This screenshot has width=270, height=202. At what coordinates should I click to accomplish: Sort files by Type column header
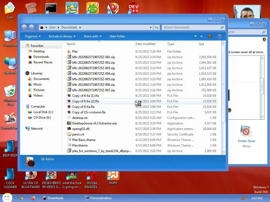point(181,44)
